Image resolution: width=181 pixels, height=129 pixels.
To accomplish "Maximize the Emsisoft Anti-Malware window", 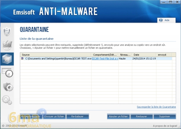I will tap(170, 2).
